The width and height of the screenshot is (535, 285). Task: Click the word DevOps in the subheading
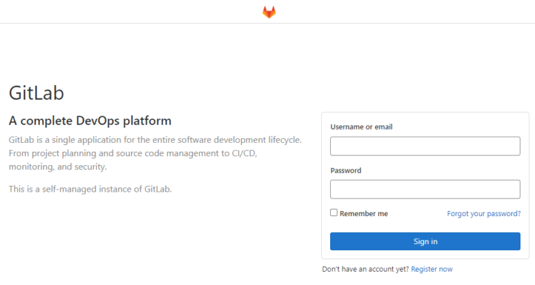[x=98, y=121]
